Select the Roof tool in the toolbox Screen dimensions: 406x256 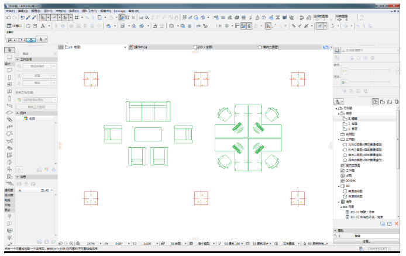click(9, 134)
